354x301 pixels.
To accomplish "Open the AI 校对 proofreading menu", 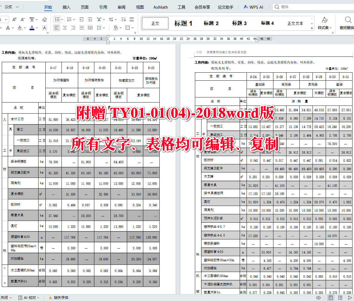I will tap(29, 298).
